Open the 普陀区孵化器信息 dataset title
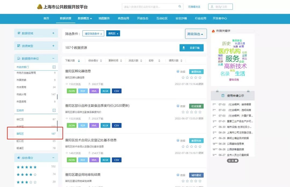 pos(78,71)
